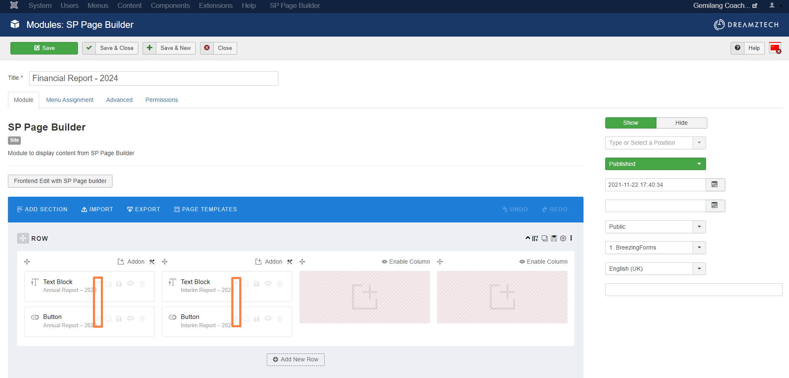Click first column's move handle icon
Screen dimensions: 789x378
click(27, 262)
